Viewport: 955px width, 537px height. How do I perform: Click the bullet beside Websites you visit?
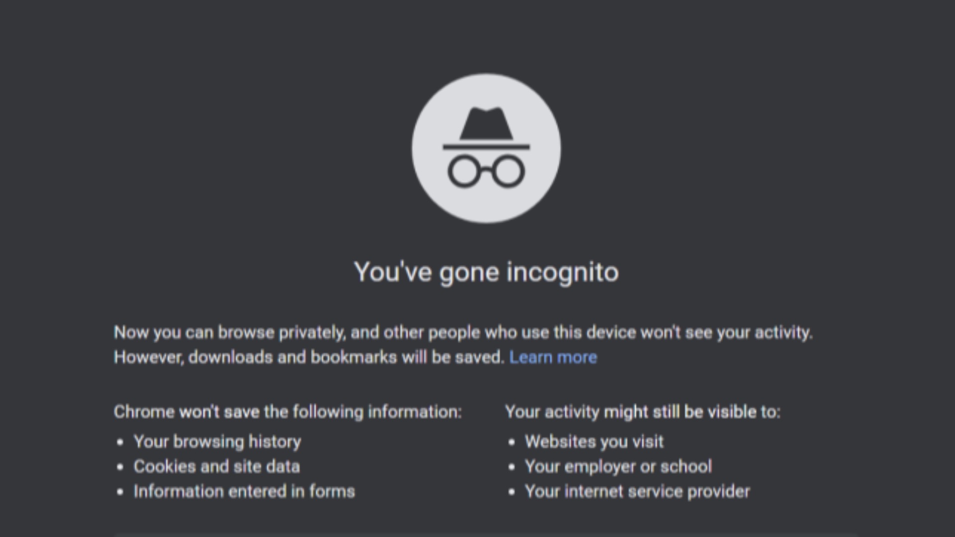point(511,442)
